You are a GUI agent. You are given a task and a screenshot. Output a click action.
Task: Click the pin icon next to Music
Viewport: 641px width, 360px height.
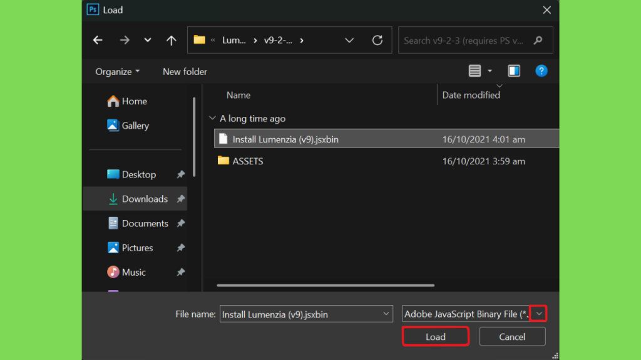[x=181, y=272]
